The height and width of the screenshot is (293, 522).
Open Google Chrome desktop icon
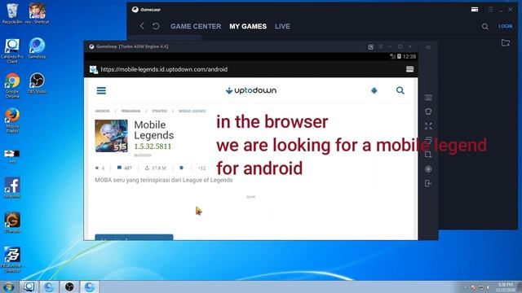tap(12, 85)
